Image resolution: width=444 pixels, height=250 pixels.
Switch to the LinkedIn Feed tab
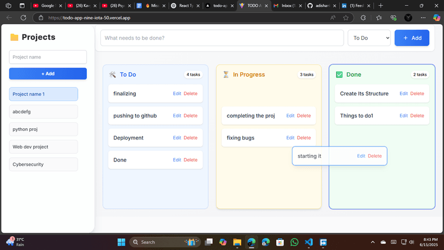(356, 5)
